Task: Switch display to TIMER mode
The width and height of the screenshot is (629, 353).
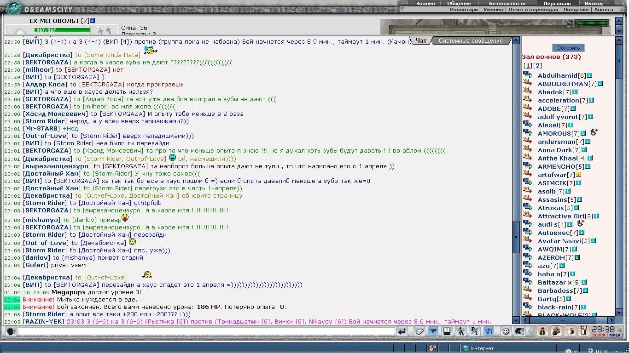Action: click(x=615, y=336)
